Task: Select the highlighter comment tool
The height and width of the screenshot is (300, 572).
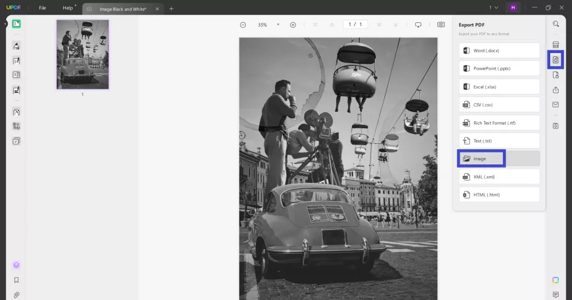Action: click(16, 46)
